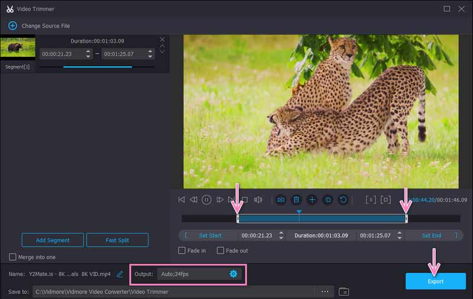Screen dimensions: 473x299
Task: Open the save folder icon
Action: (x=344, y=291)
